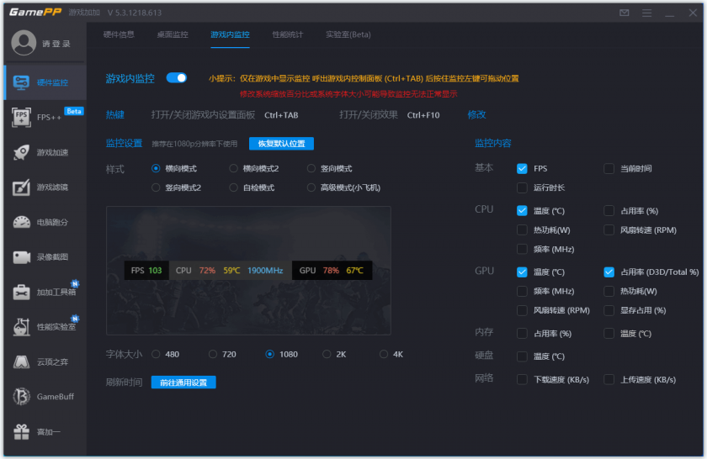The height and width of the screenshot is (459, 707).
Task: Open the hamburger menu icon in title bar
Action: point(647,13)
